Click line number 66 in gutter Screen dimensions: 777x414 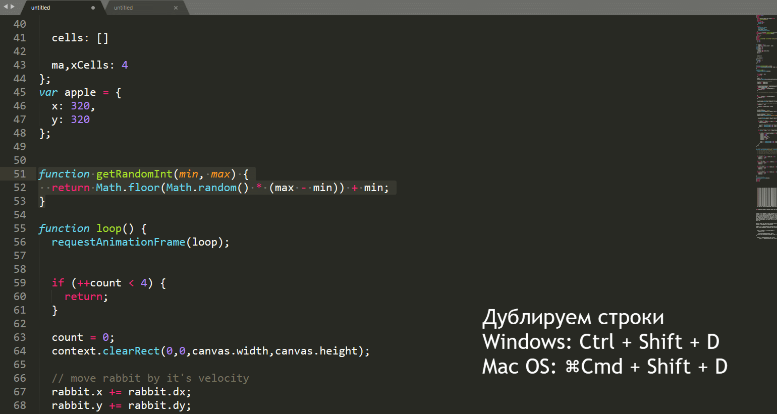pyautogui.click(x=20, y=378)
